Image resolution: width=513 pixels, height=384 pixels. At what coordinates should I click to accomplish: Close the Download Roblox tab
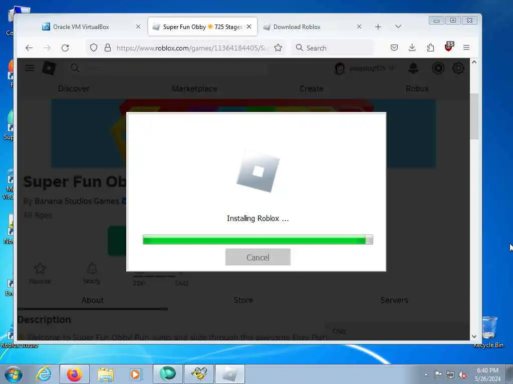point(359,27)
